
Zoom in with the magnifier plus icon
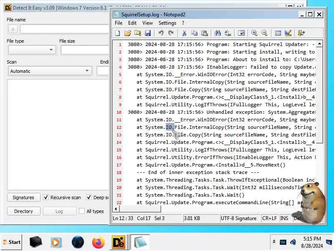(254, 33)
